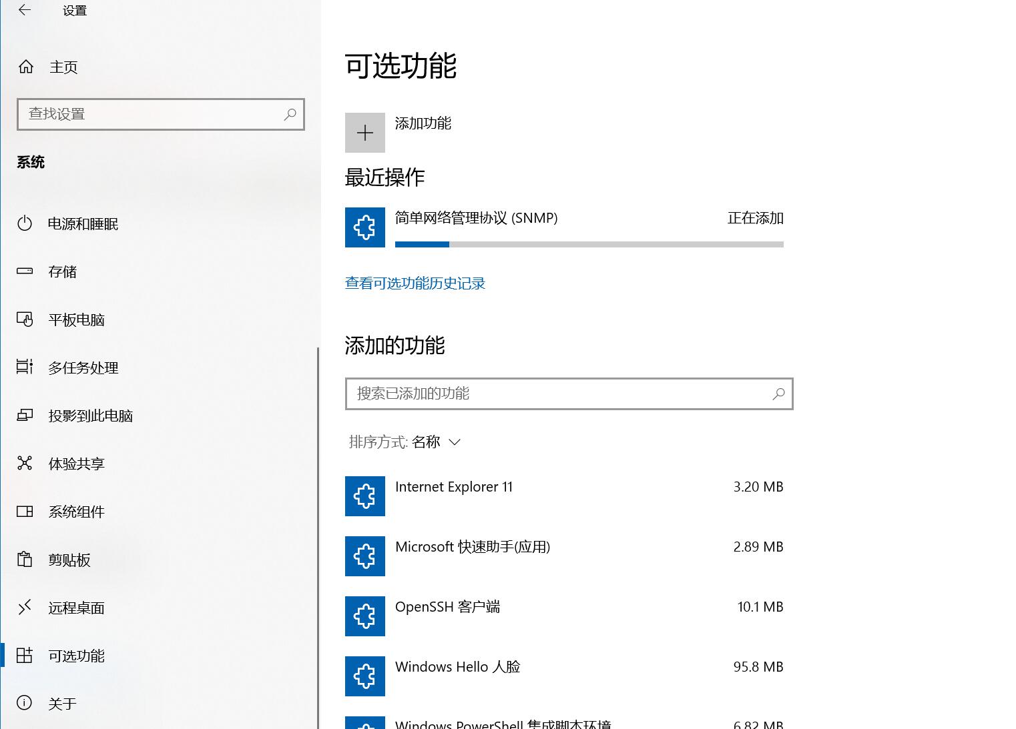This screenshot has height=729, width=1016.
Task: Open 查看可选功能历史记录 link
Action: click(415, 283)
